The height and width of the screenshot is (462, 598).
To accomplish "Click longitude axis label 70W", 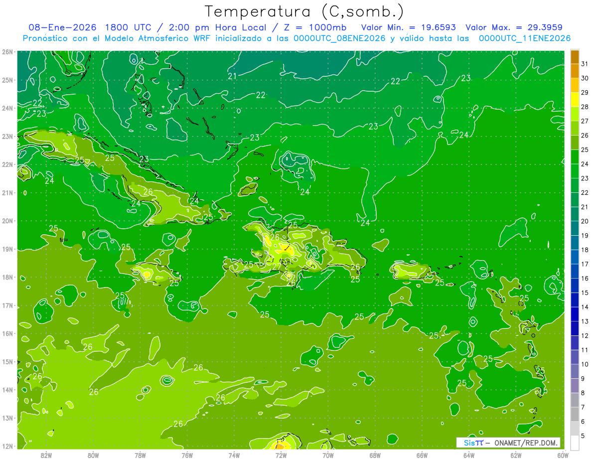I will (328, 455).
